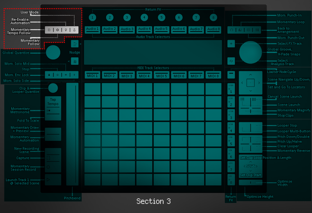Click the scene navigate up chevron

click(250, 75)
